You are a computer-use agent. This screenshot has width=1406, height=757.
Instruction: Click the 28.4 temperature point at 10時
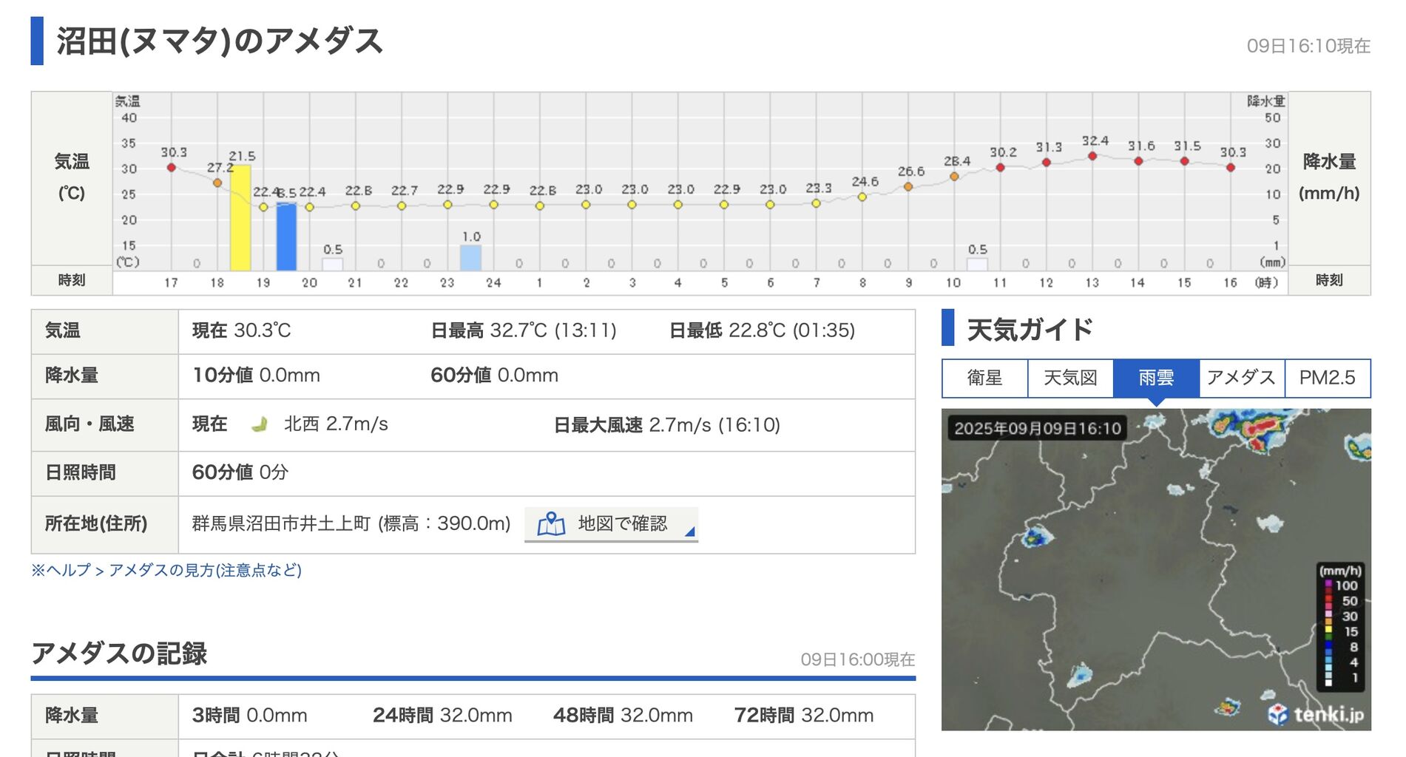point(954,177)
